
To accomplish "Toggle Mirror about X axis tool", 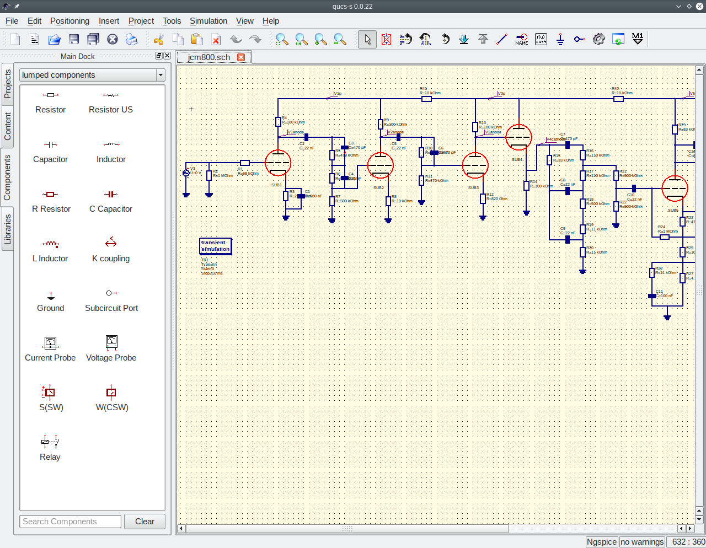I will point(406,39).
